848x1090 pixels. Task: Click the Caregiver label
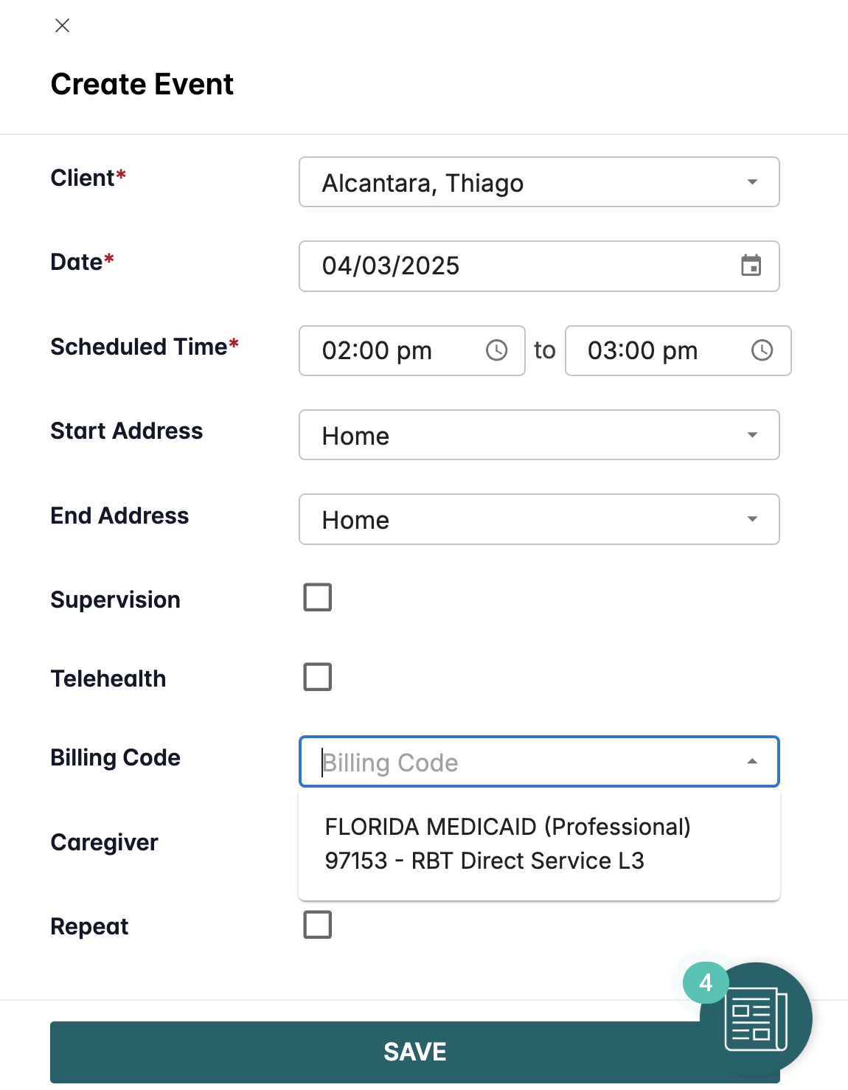104,842
